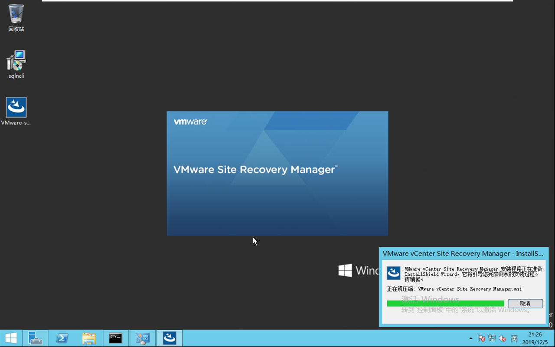Screen dimensions: 555x347
Task: Open File Explorer from the taskbar
Action: point(89,338)
